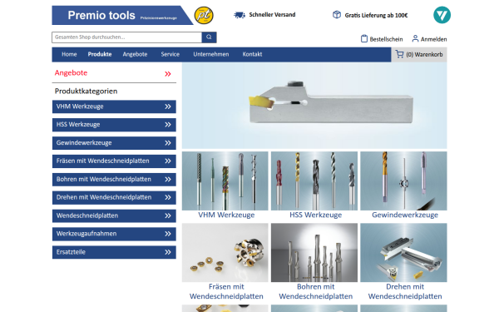Open the Angebote menu in navbar
This screenshot has width=499, height=312.
click(135, 54)
